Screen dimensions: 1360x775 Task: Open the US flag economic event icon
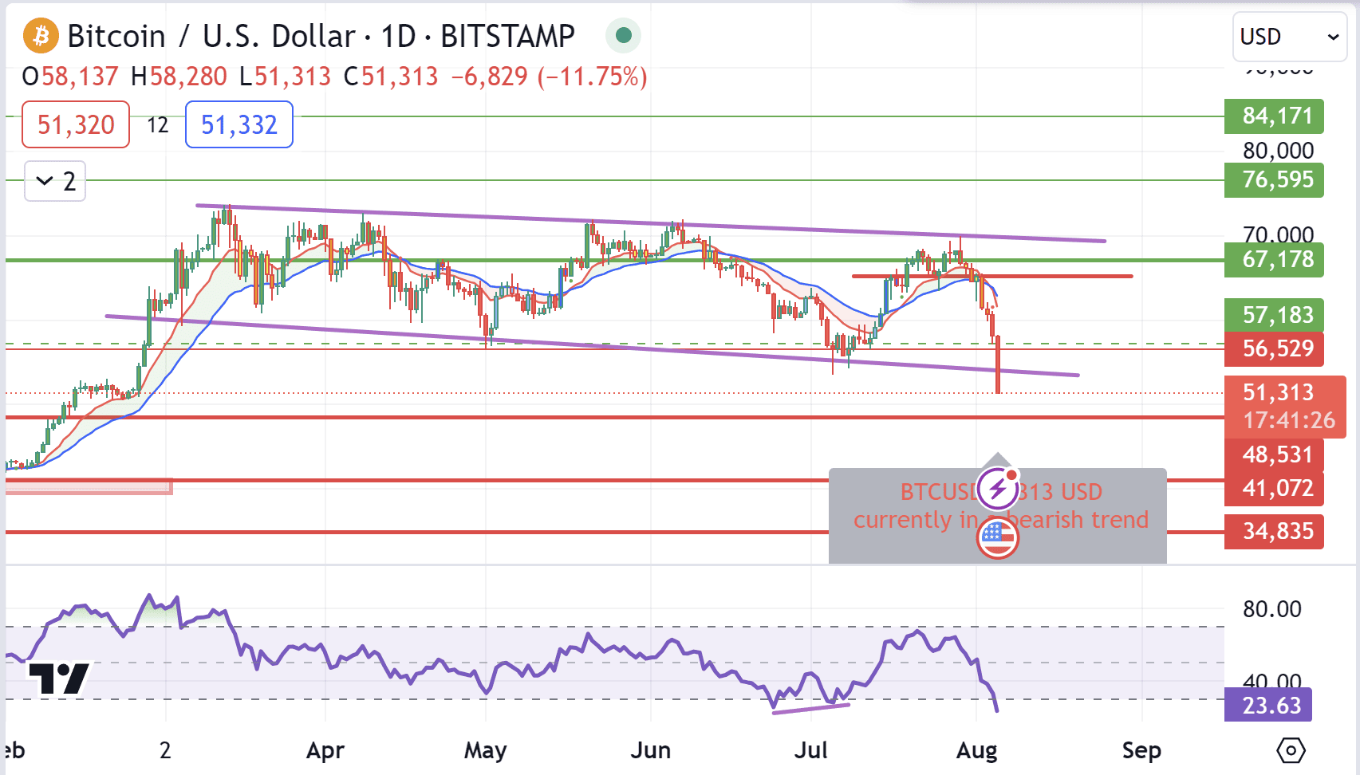tap(997, 538)
